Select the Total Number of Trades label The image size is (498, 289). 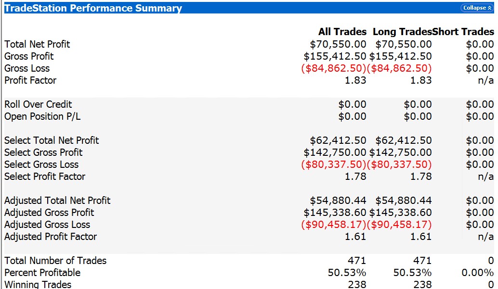[x=55, y=261]
